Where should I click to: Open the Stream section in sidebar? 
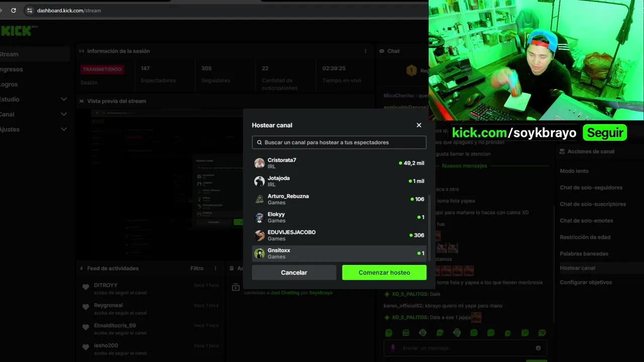click(34, 54)
